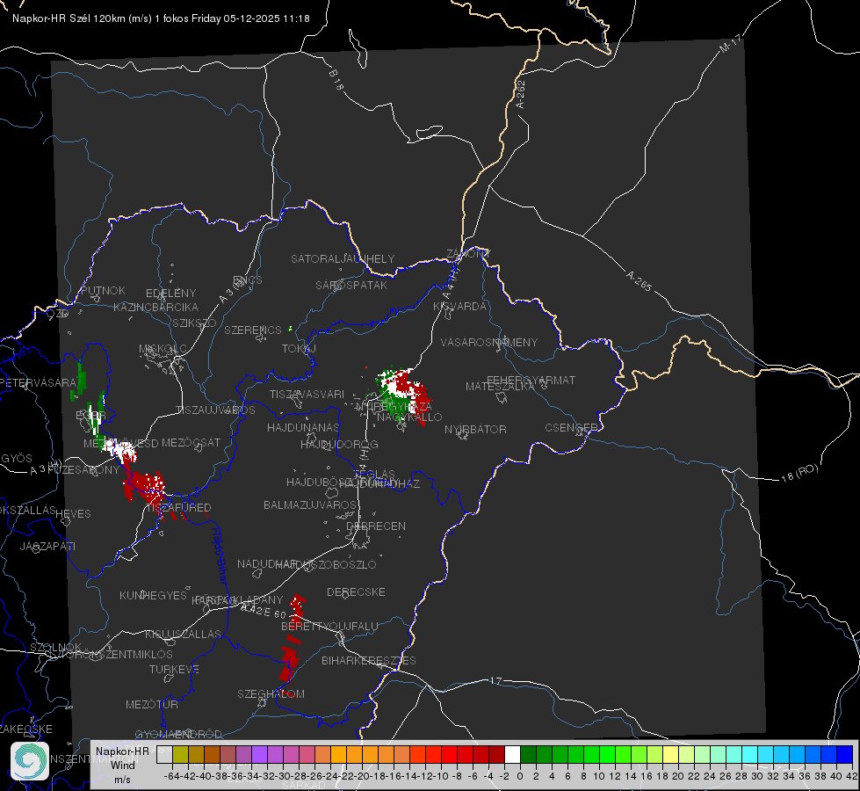
Task: Click the FEHÉRGYARMAT label
Action: click(x=531, y=380)
